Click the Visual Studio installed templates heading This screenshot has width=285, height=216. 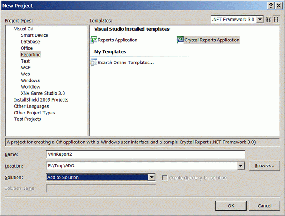tap(132, 29)
